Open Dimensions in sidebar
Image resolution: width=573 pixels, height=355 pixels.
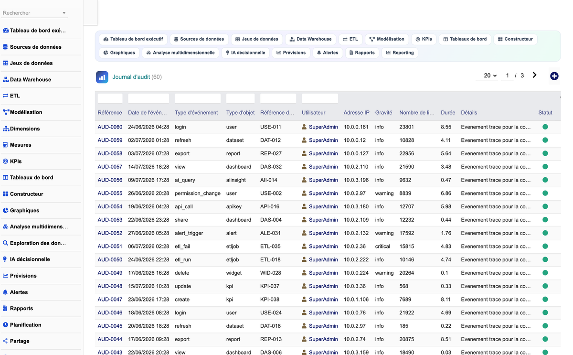click(x=21, y=129)
